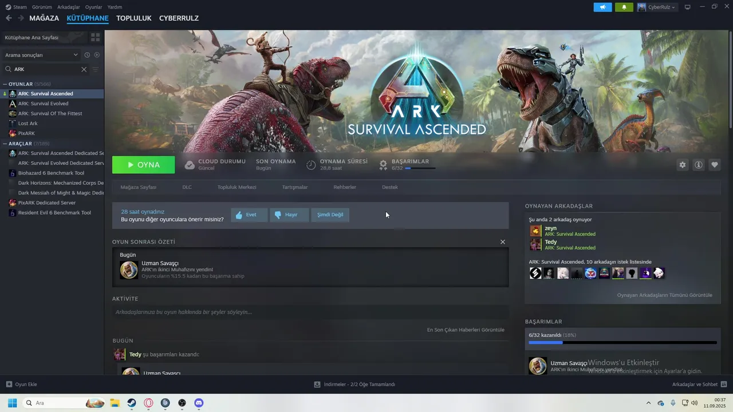Image resolution: width=733 pixels, height=412 pixels.
Task: Open zeyn's friend avatar
Action: point(535,231)
